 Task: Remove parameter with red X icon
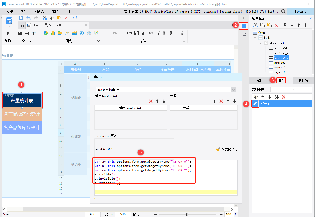pos(221,101)
